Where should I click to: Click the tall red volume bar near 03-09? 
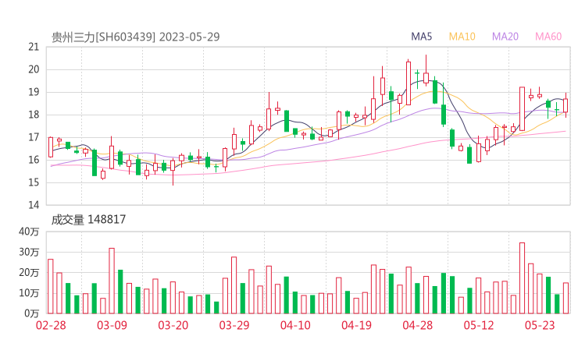click(112, 281)
